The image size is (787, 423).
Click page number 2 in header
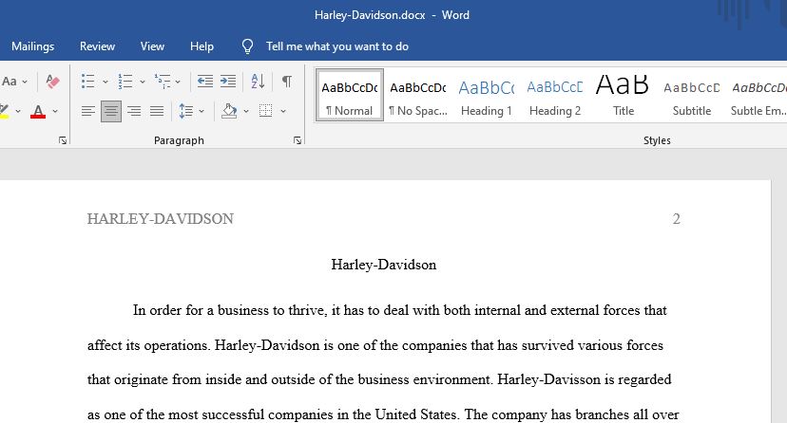(676, 219)
